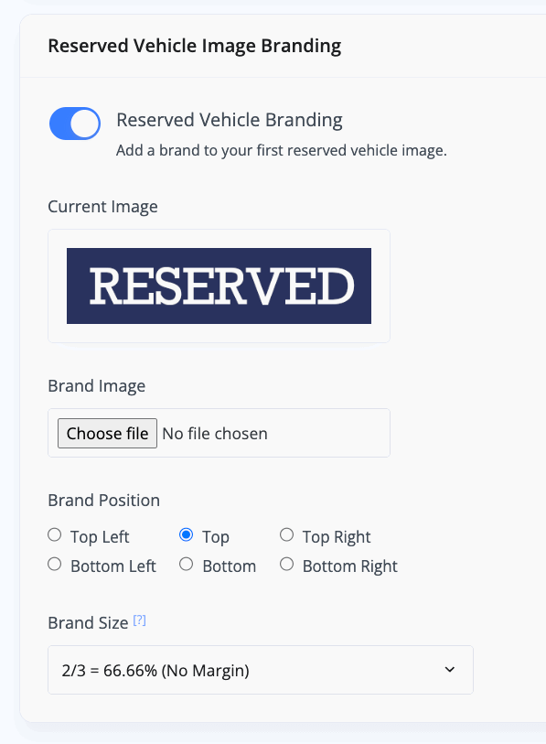Open the Brand Size [?] help tooltip
This screenshot has width=546, height=744.
(139, 620)
